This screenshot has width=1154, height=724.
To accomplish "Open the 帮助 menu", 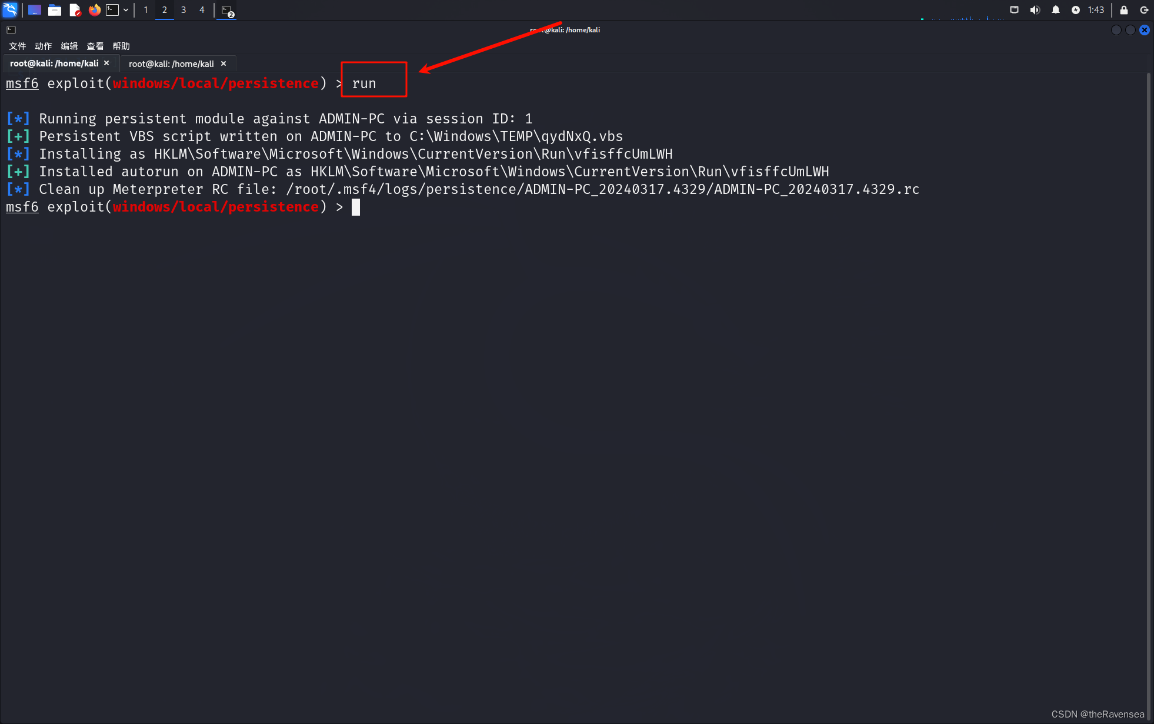I will 121,46.
